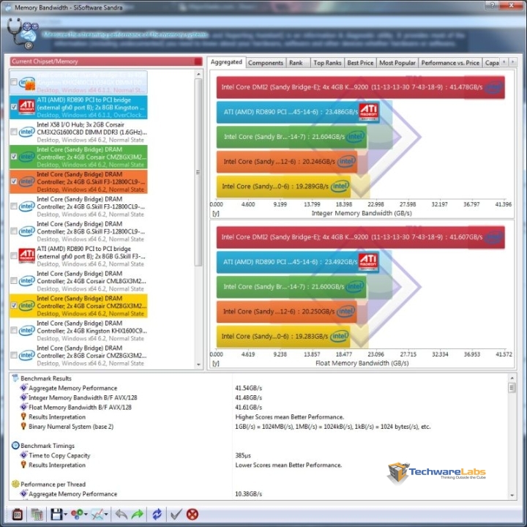Open the colored circles icon's dropdown arrow
Screen dimensions: 527x527
coord(86,515)
